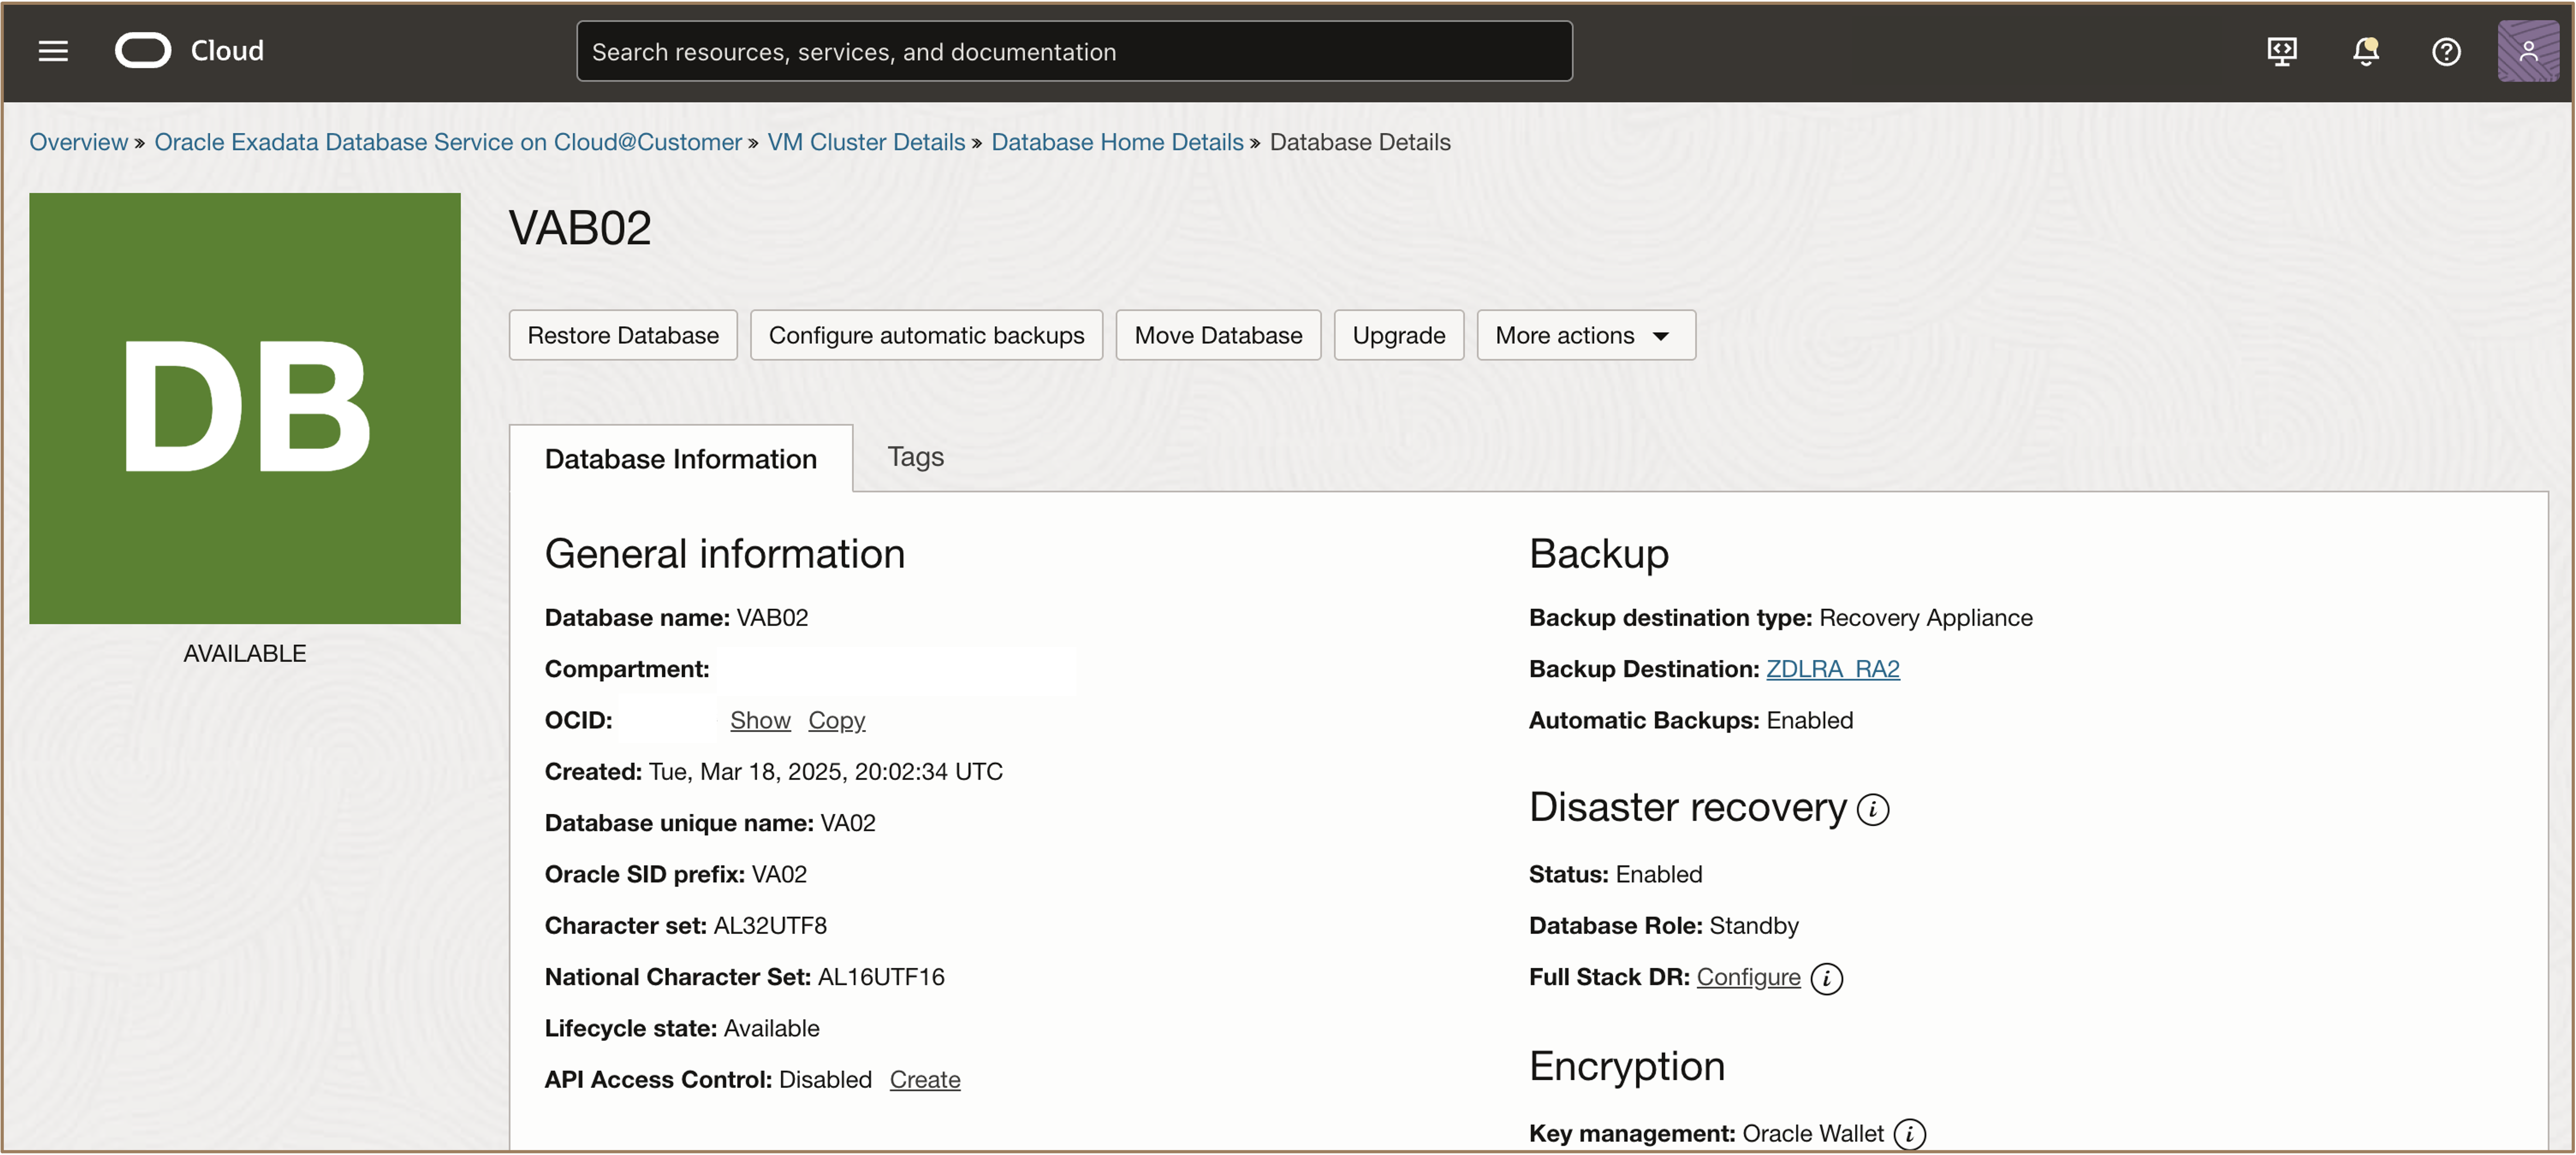2576x1155 pixels.
Task: Click Automatic Backups Enabled text
Action: click(x=1690, y=721)
